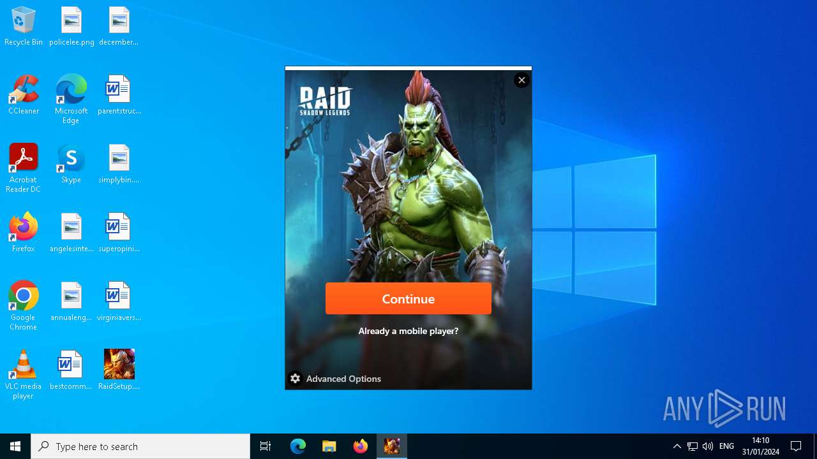This screenshot has width=817, height=459.
Task: Click the orange Continue button
Action: [x=408, y=298]
